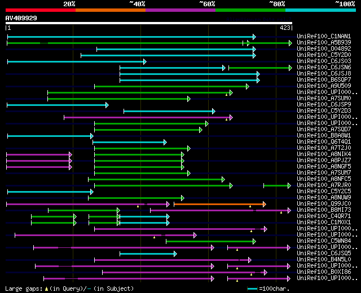Click the UniRef100_A8NFC5 hit name
Viewport: 361px width, 293px height.
coord(324,179)
